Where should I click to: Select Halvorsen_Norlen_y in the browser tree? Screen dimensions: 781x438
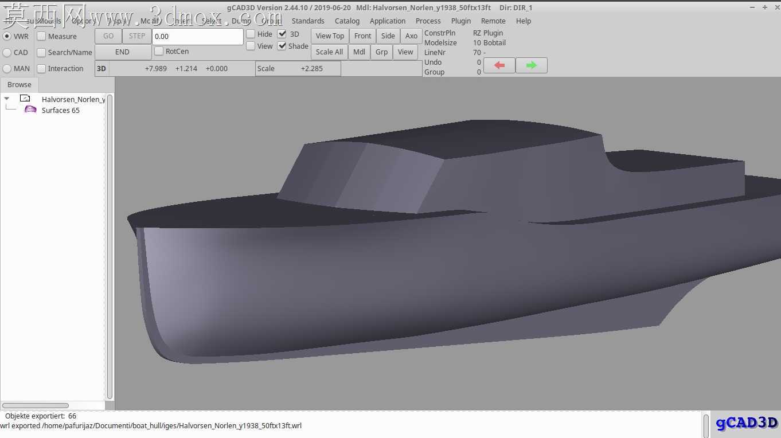(x=73, y=99)
